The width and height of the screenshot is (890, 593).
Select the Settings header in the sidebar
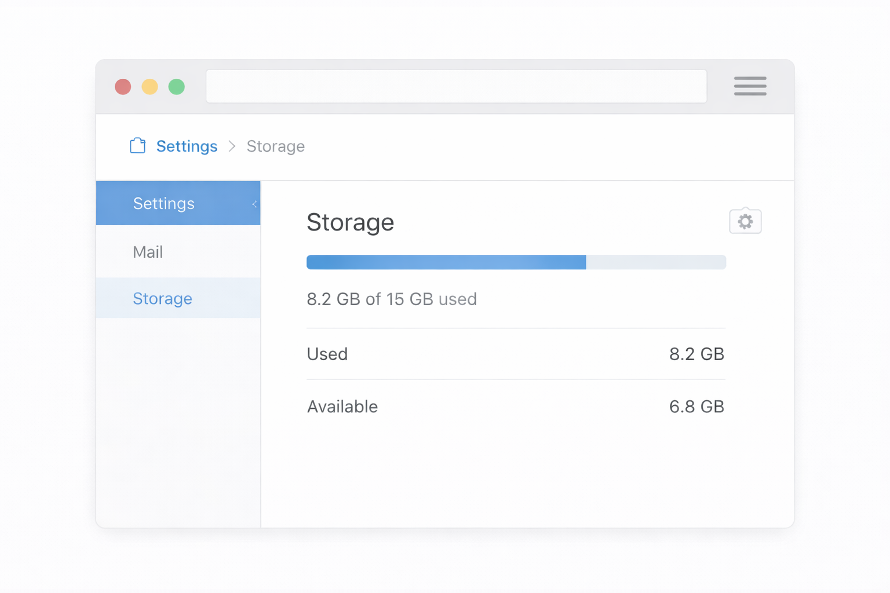click(164, 203)
